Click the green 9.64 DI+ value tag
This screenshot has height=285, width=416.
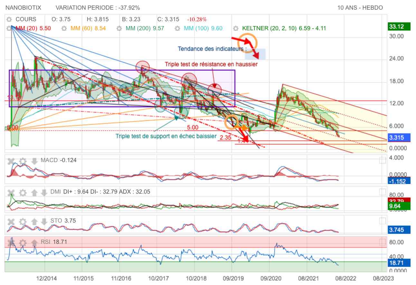(x=399, y=206)
